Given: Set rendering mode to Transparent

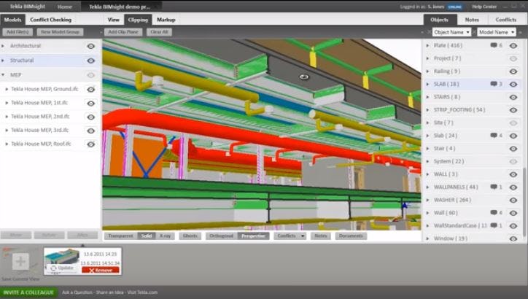Looking at the screenshot, I should tap(120, 236).
